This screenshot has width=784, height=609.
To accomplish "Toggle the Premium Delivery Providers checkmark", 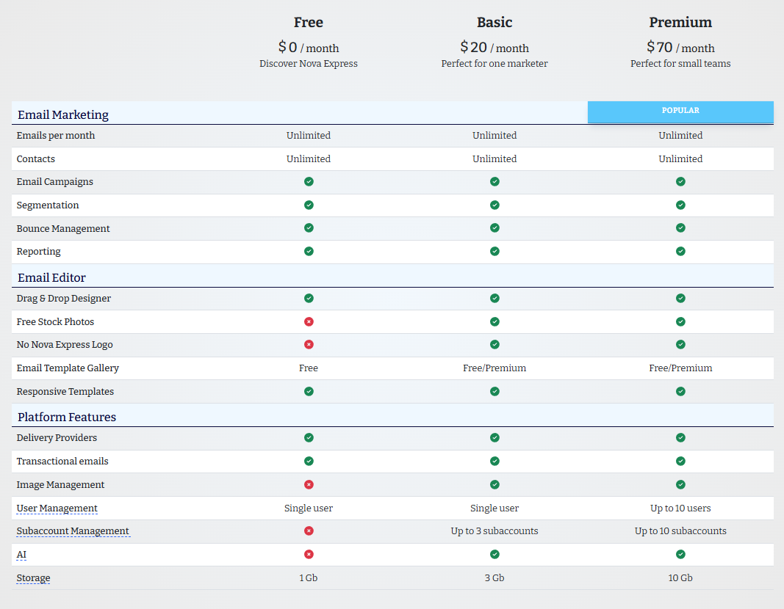I will click(680, 437).
